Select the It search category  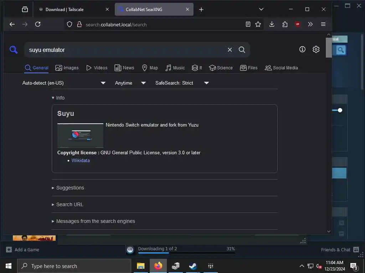coord(197,68)
